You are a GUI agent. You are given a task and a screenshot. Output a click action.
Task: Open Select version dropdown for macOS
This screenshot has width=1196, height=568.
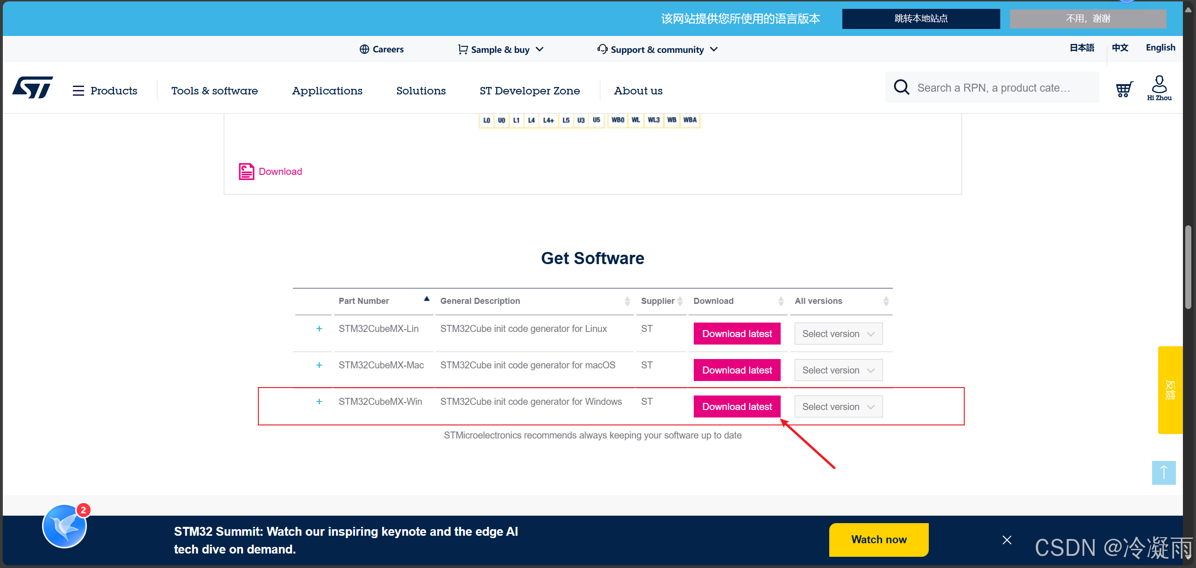point(839,370)
